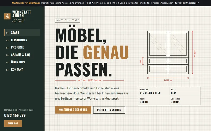Click the 'auf den Millimeter' caption
Viewport: 211px width, 131px height.
[x=90, y=80]
